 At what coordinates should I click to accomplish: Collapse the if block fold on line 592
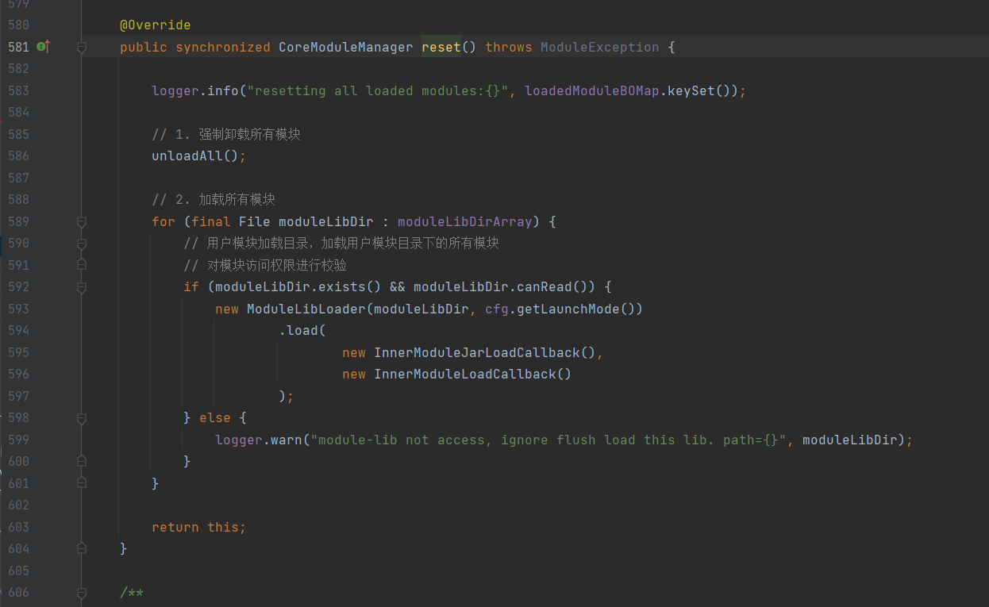tap(81, 287)
